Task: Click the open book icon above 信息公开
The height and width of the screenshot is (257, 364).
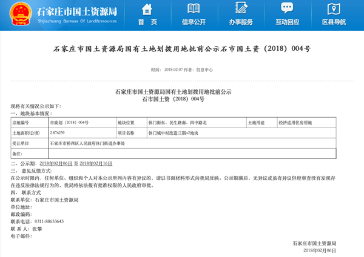Action: coord(194,8)
